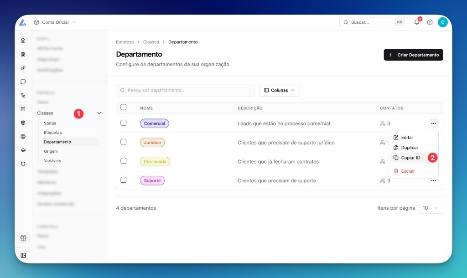Open the Itens por página dropdown
Viewport: 467px width, 278px height.
[x=430, y=207]
